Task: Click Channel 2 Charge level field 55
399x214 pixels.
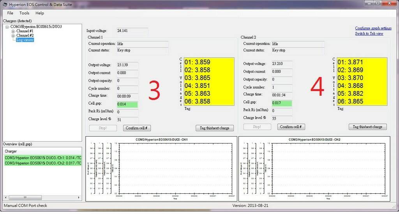Action: click(282, 118)
